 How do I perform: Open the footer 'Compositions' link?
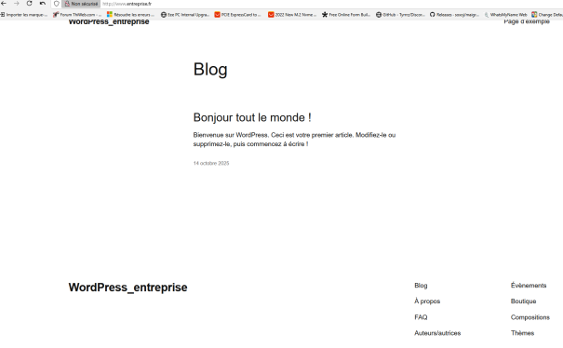[x=530, y=317]
